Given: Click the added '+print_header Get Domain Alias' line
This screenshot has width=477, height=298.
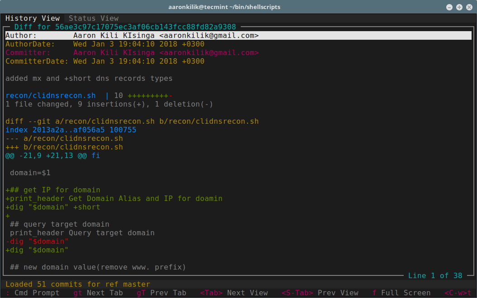Looking at the screenshot, I should click(114, 199).
